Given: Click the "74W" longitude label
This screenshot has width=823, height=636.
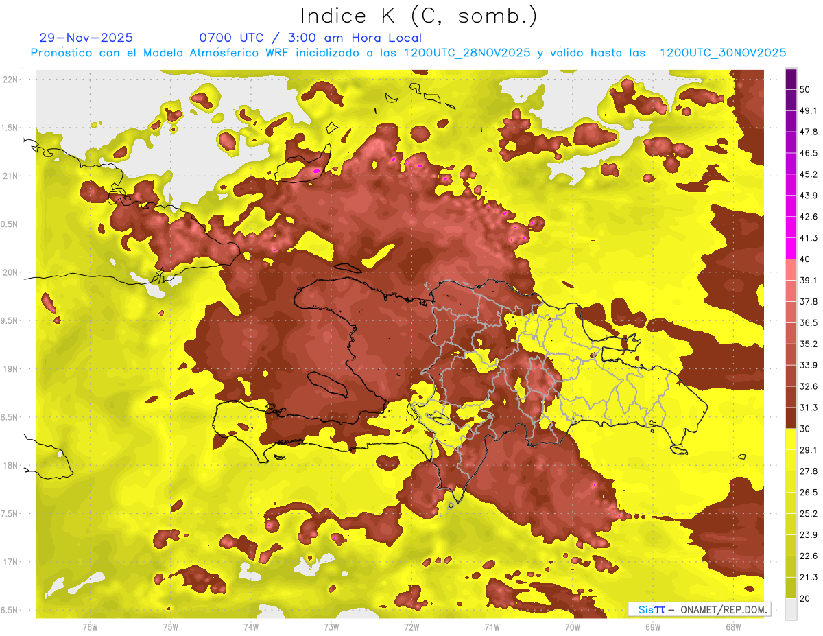Looking at the screenshot, I should tap(250, 627).
